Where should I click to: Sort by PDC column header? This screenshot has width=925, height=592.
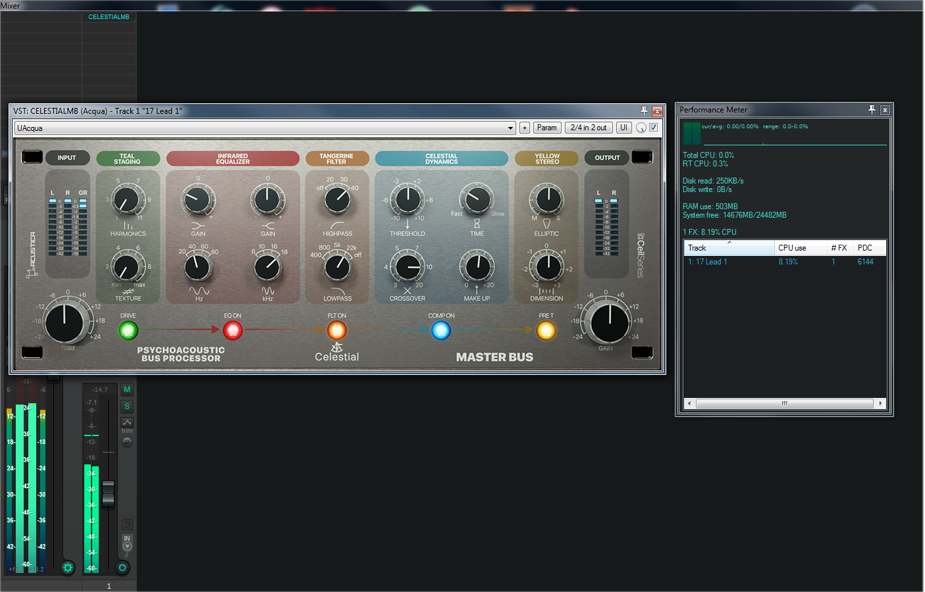tap(870, 248)
